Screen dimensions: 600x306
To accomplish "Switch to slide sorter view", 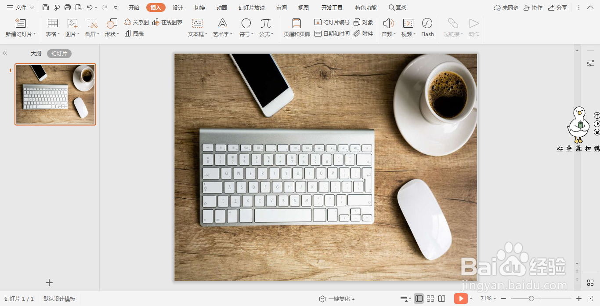I will [431, 299].
